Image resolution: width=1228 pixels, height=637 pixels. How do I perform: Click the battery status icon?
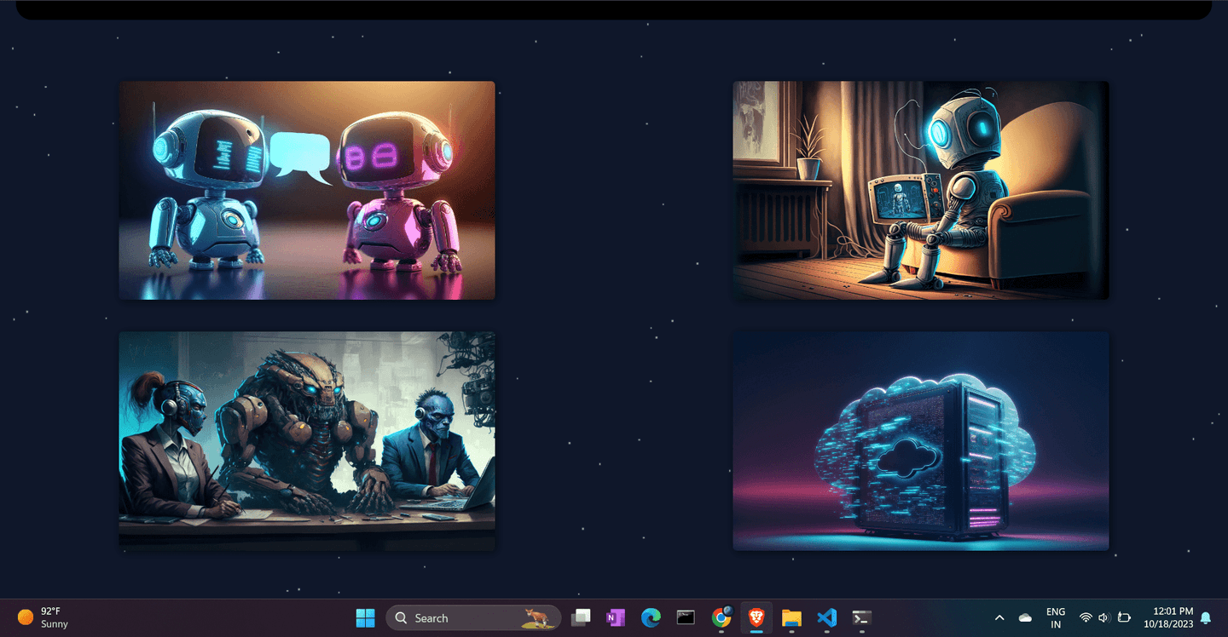click(1124, 617)
